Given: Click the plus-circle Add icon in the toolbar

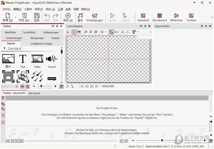Looking at the screenshot, I should tap(68, 16).
